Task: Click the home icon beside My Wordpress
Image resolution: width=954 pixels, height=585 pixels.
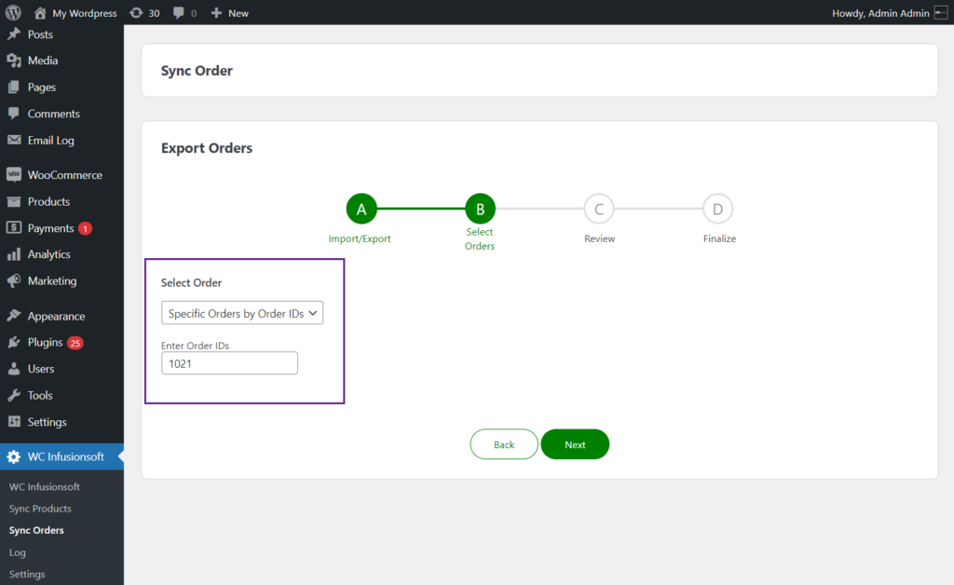Action: (40, 13)
